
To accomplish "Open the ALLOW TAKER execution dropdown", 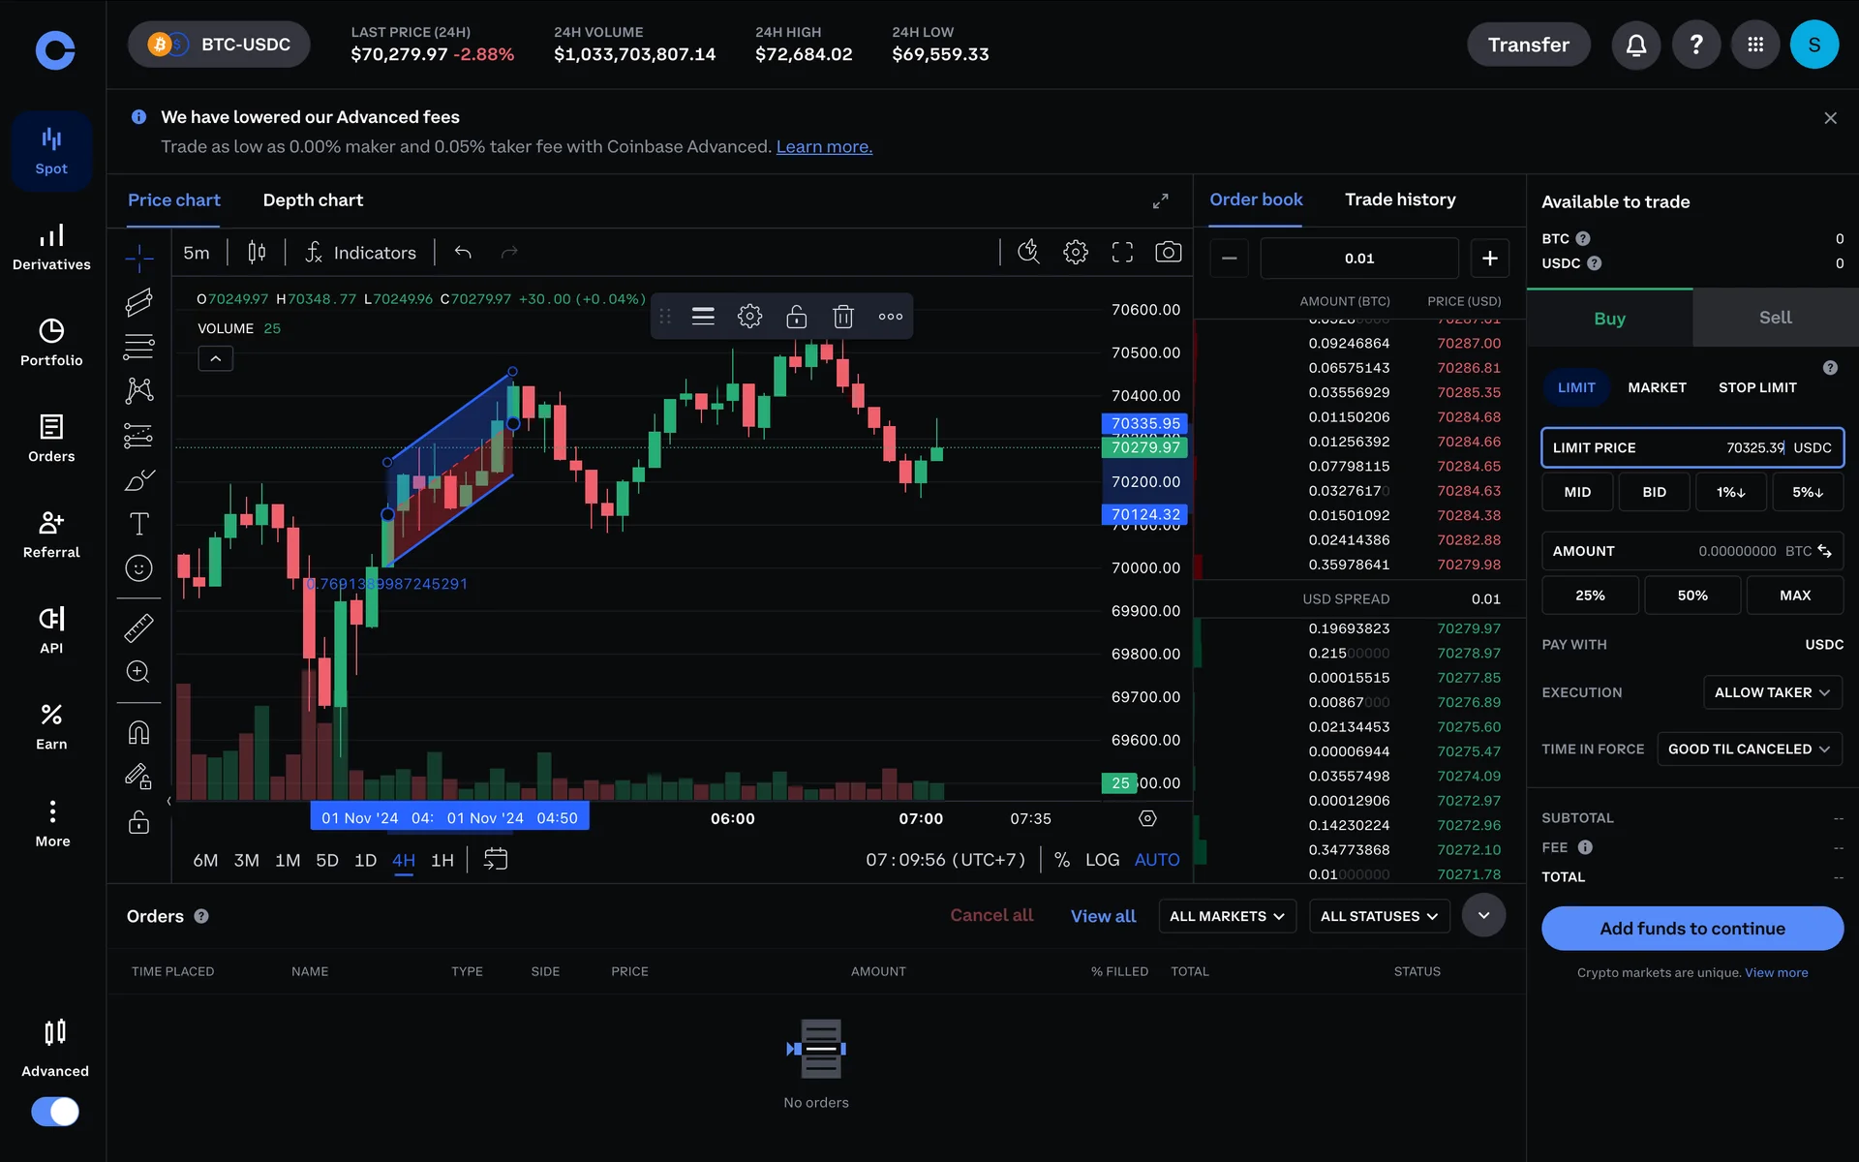I will click(x=1771, y=692).
